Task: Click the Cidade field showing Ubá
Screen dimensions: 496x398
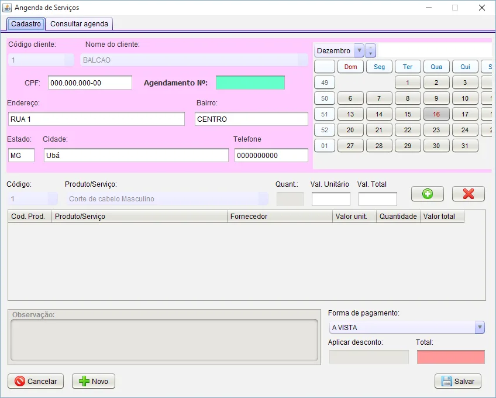Action: click(136, 155)
